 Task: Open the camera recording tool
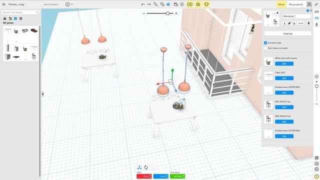point(175,4)
